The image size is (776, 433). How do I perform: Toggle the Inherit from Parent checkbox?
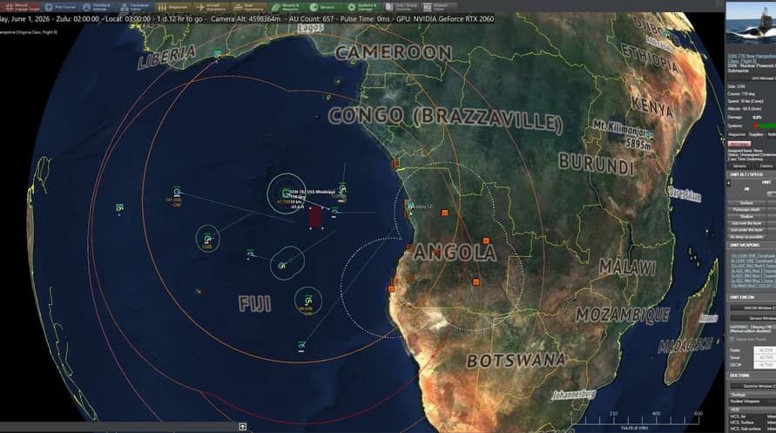[x=732, y=340]
